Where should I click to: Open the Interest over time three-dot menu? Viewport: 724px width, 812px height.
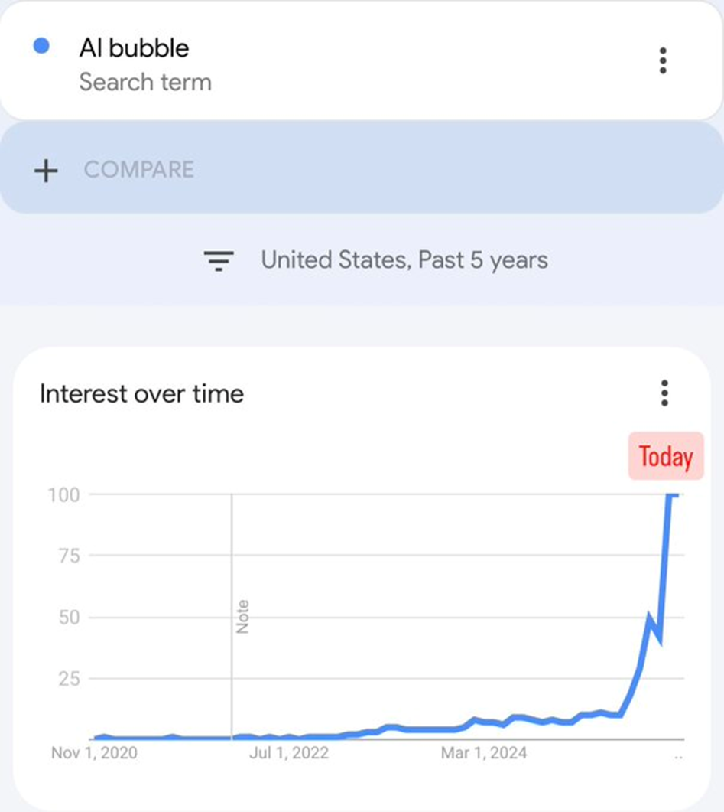point(664,393)
